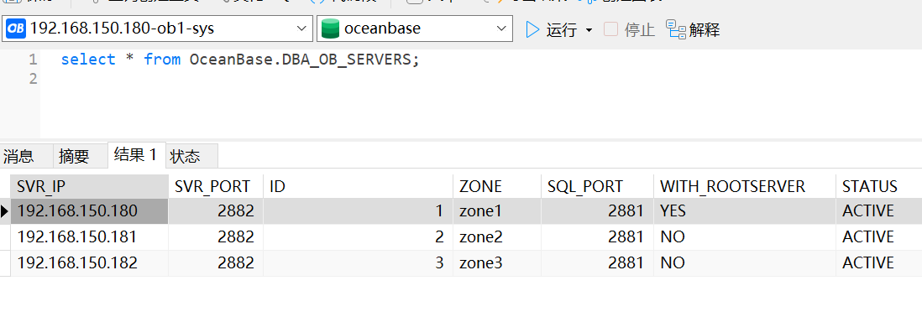The width and height of the screenshot is (922, 322).
Task: Click ID value 3 cell
Action: pyautogui.click(x=358, y=262)
